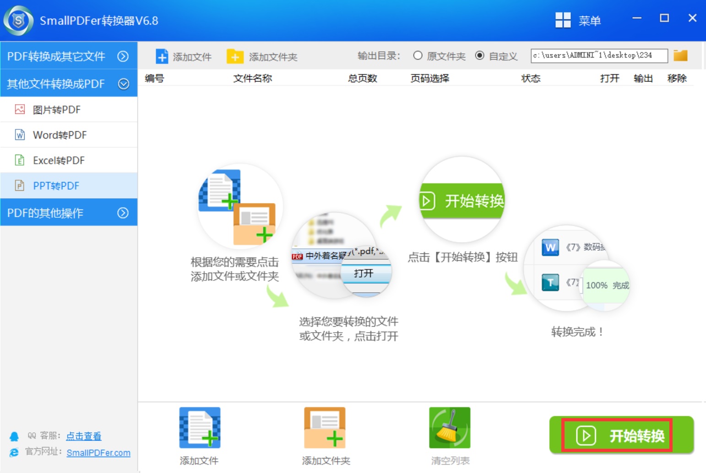
Task: Maximize the SmallPDFer window
Action: [664, 18]
